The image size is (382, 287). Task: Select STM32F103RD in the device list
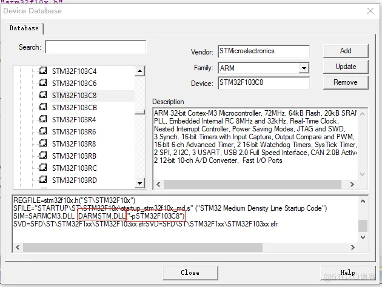point(75,180)
